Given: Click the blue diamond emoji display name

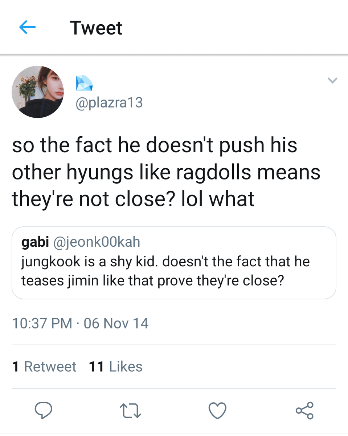Looking at the screenshot, I should point(84,83).
